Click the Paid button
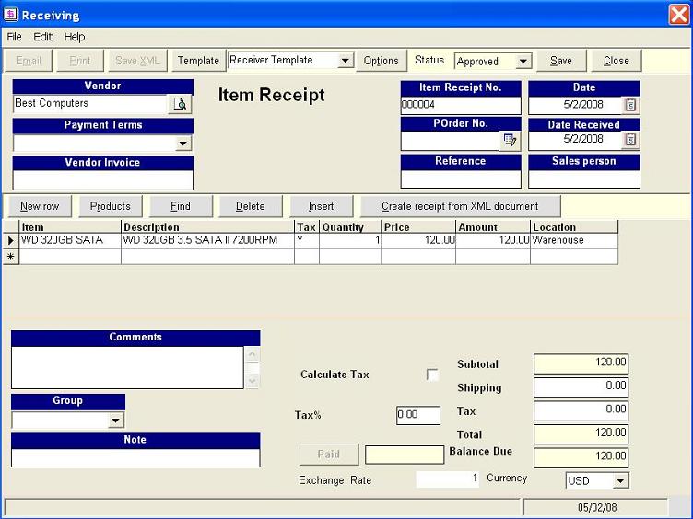The image size is (693, 519). click(x=328, y=455)
